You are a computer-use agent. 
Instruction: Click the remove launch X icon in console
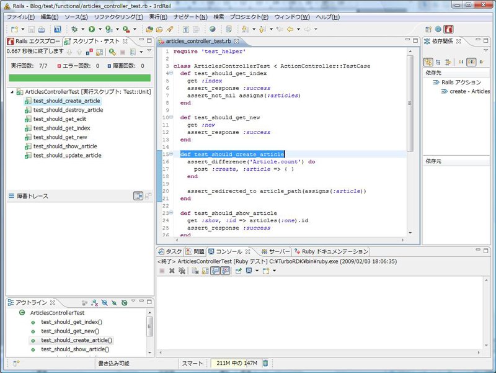click(172, 271)
